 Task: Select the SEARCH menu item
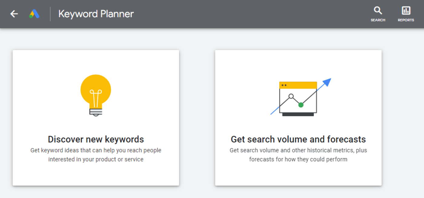pyautogui.click(x=378, y=20)
